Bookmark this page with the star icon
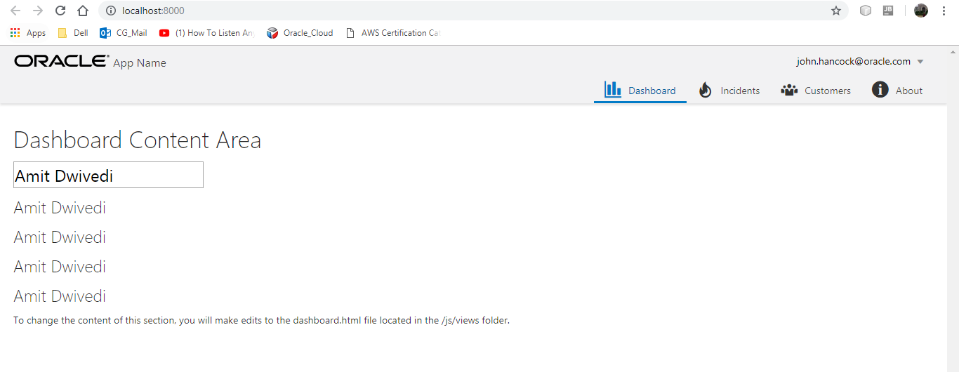This screenshot has height=372, width=959. [836, 11]
